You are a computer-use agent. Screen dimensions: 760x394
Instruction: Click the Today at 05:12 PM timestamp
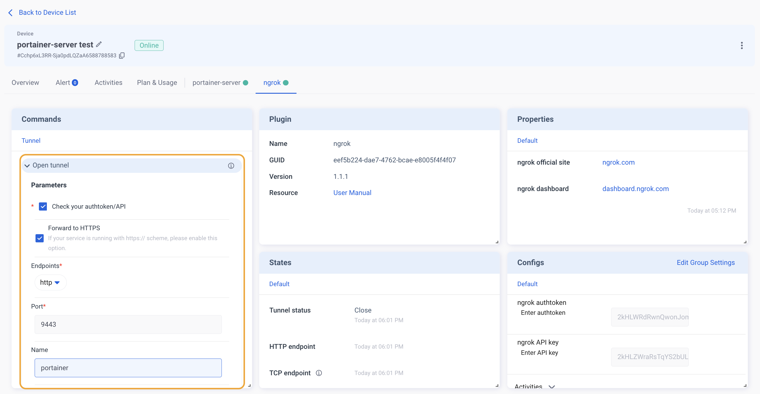711,211
